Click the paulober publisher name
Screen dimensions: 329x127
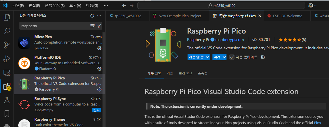pos(41,48)
